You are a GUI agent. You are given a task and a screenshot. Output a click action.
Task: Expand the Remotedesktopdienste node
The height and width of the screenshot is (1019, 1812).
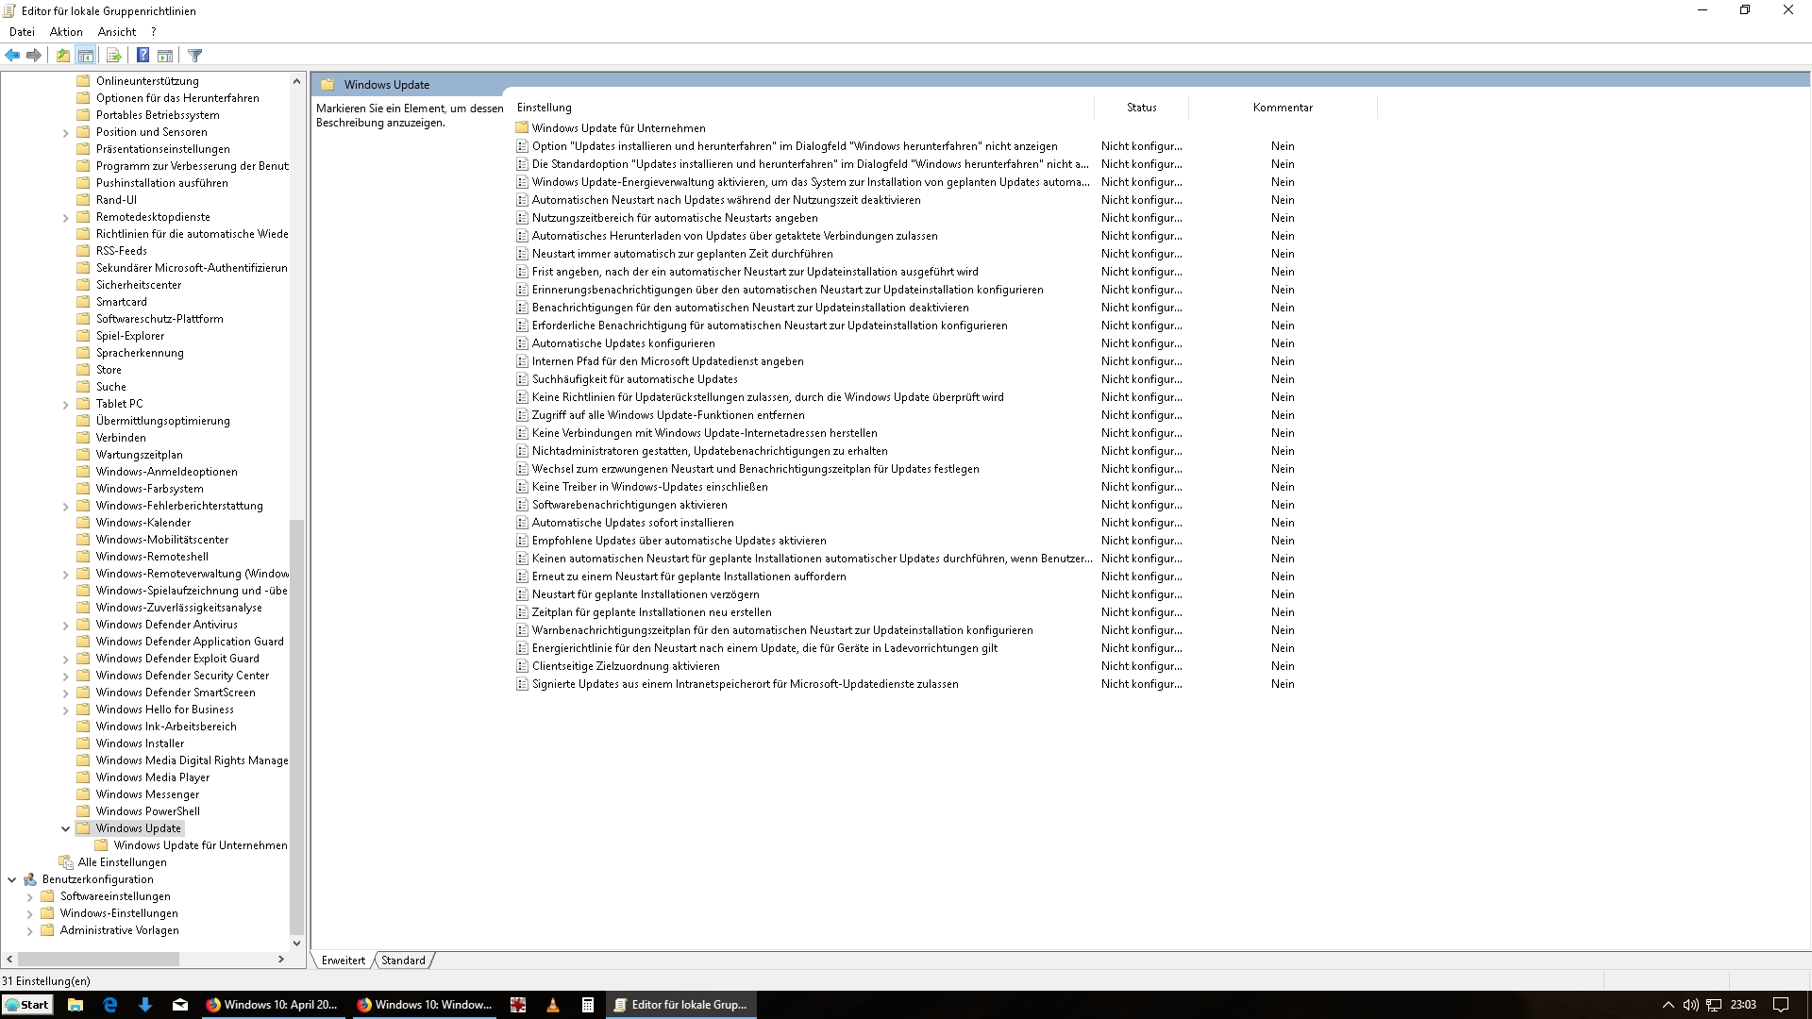click(x=65, y=218)
